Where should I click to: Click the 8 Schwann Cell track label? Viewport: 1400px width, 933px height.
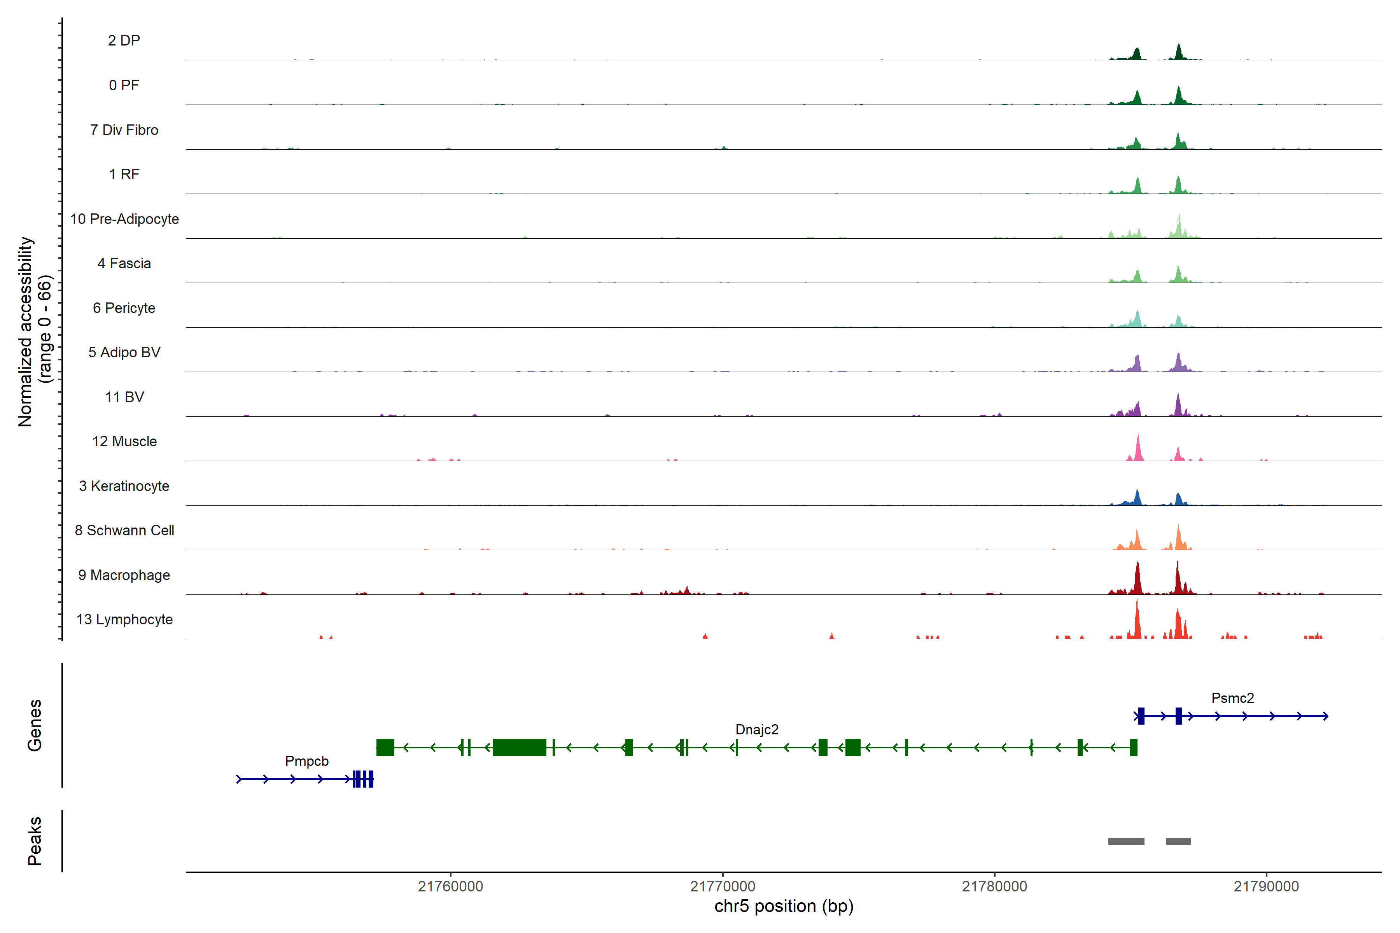pos(124,530)
